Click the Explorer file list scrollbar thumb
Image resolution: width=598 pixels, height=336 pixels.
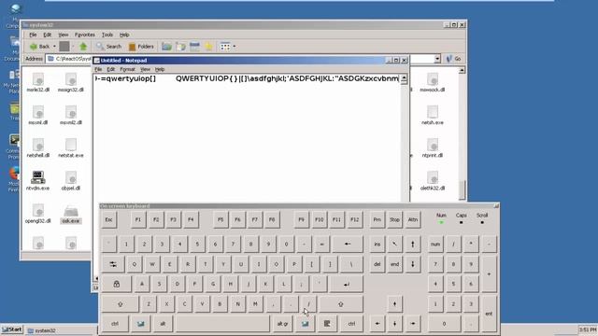462,189
